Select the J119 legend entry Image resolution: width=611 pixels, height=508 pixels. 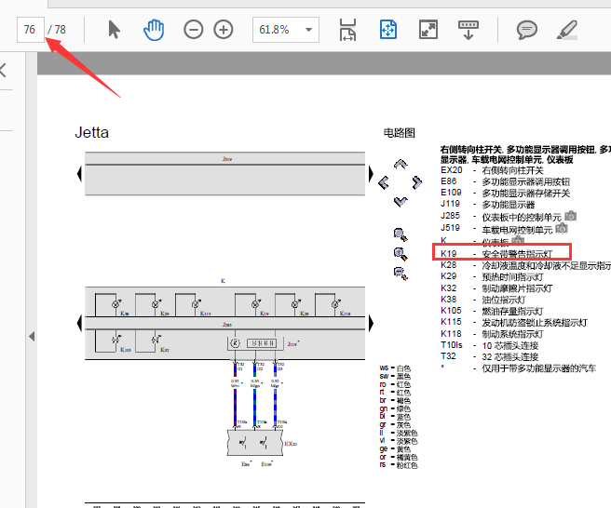click(x=488, y=205)
